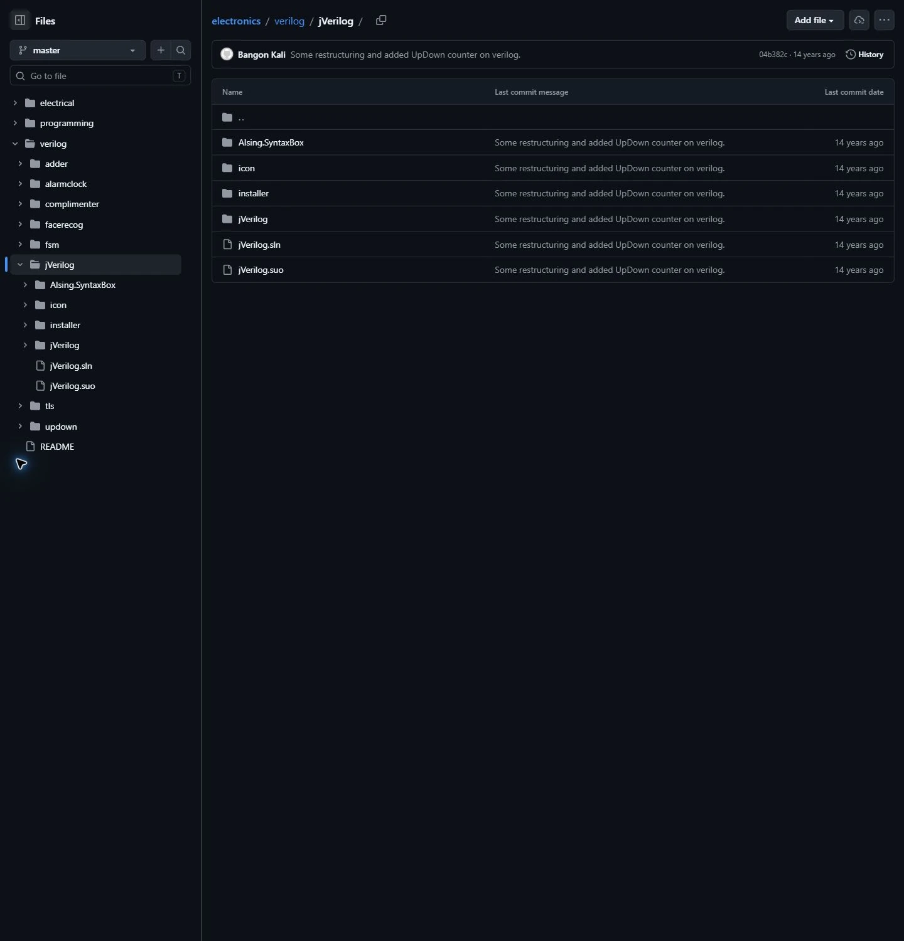Click Bangon Kali's avatar image
This screenshot has width=904, height=941.
[227, 55]
